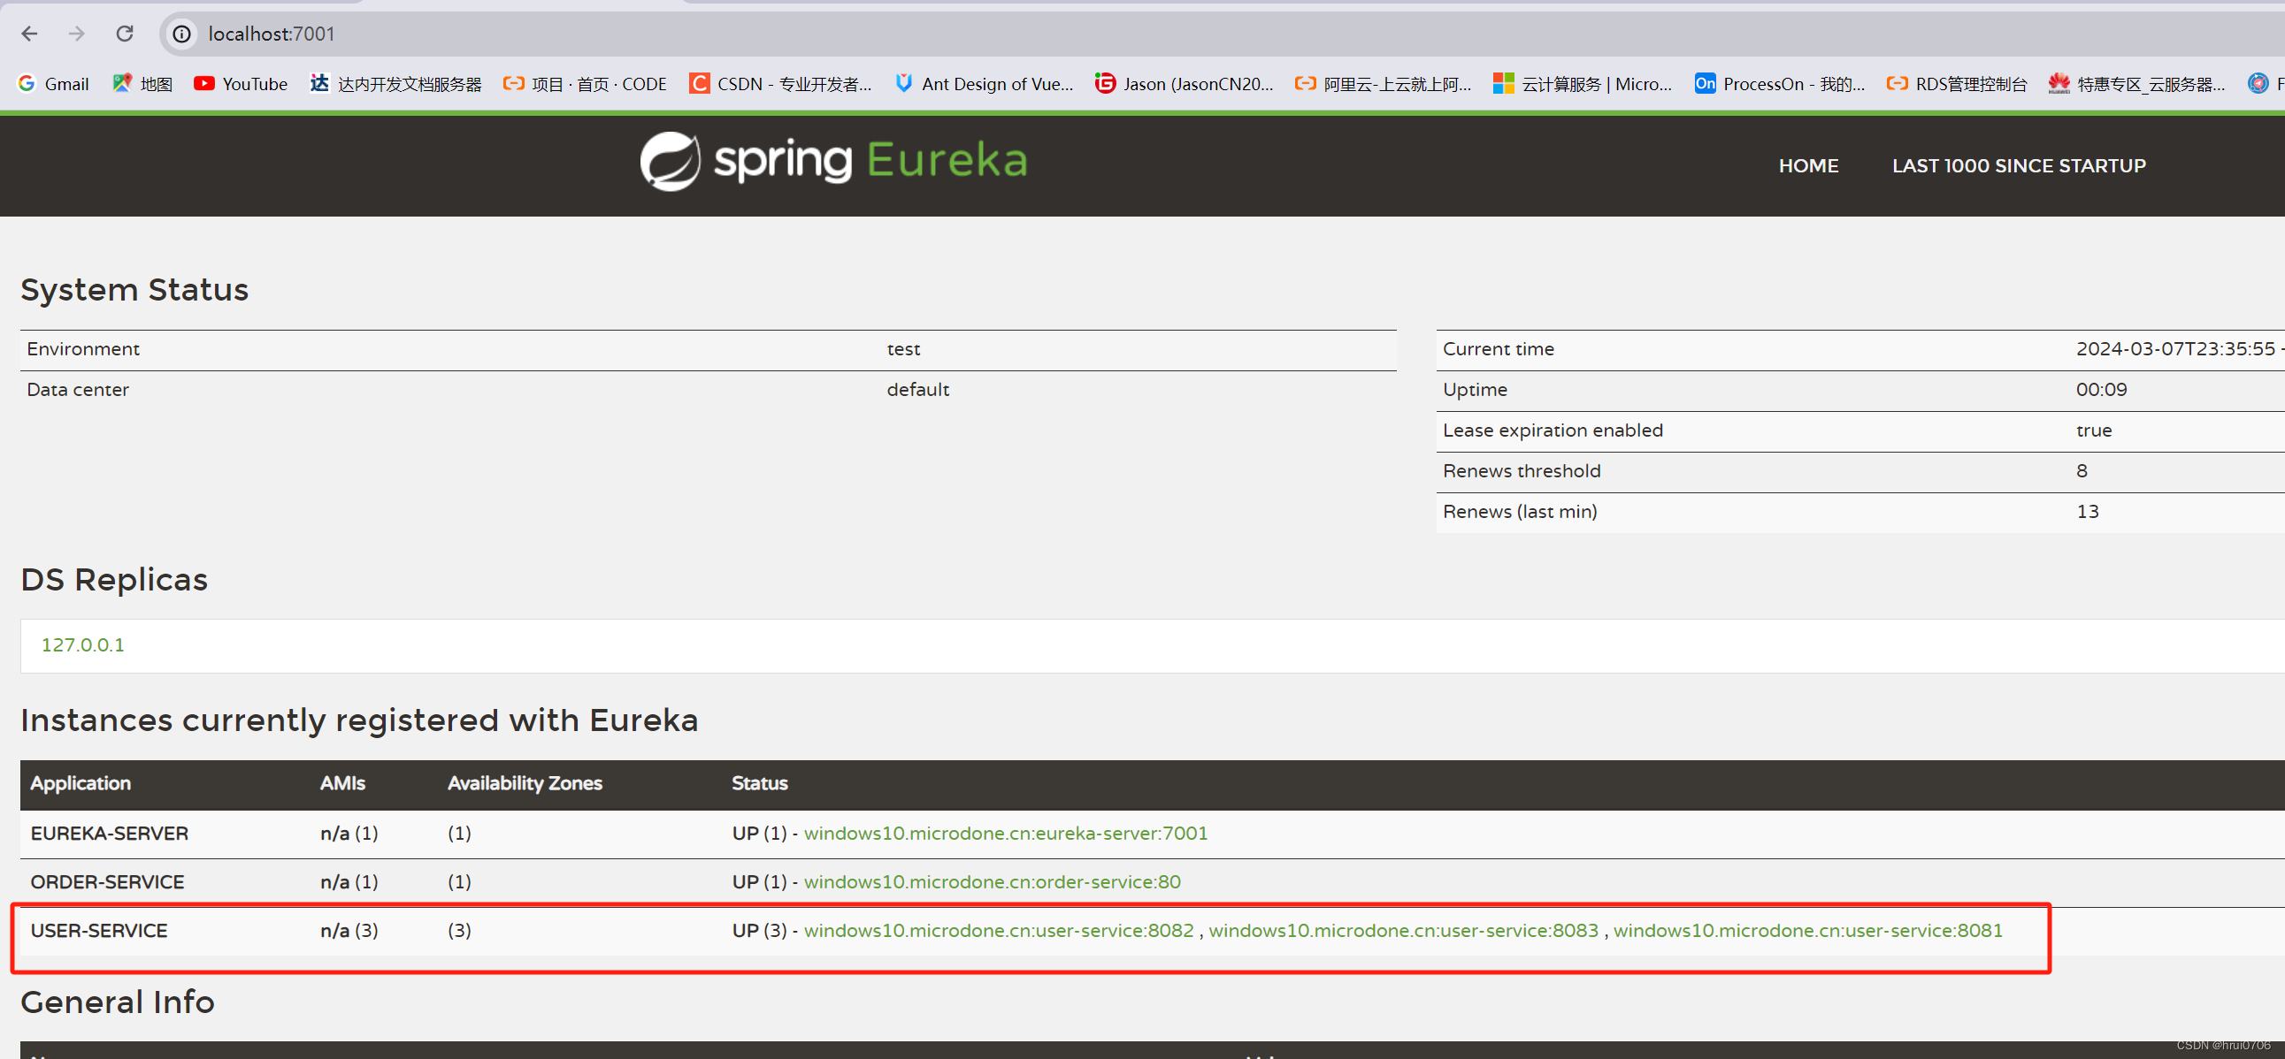Open the Gmail bookmark

(53, 83)
